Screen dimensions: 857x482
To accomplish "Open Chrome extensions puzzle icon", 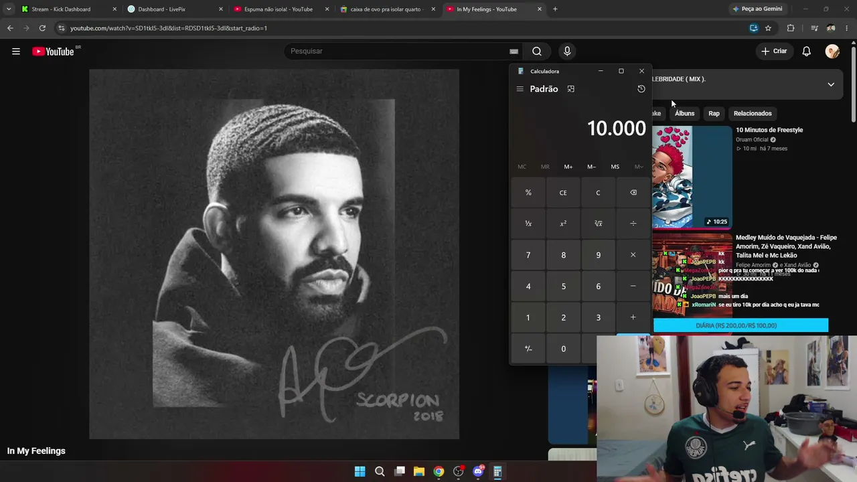I will pyautogui.click(x=791, y=28).
